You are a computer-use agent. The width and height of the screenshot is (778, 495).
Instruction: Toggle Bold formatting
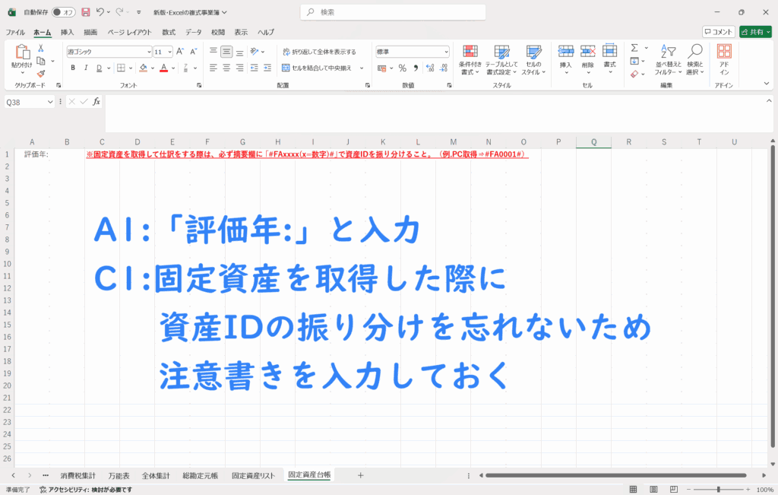pos(73,68)
